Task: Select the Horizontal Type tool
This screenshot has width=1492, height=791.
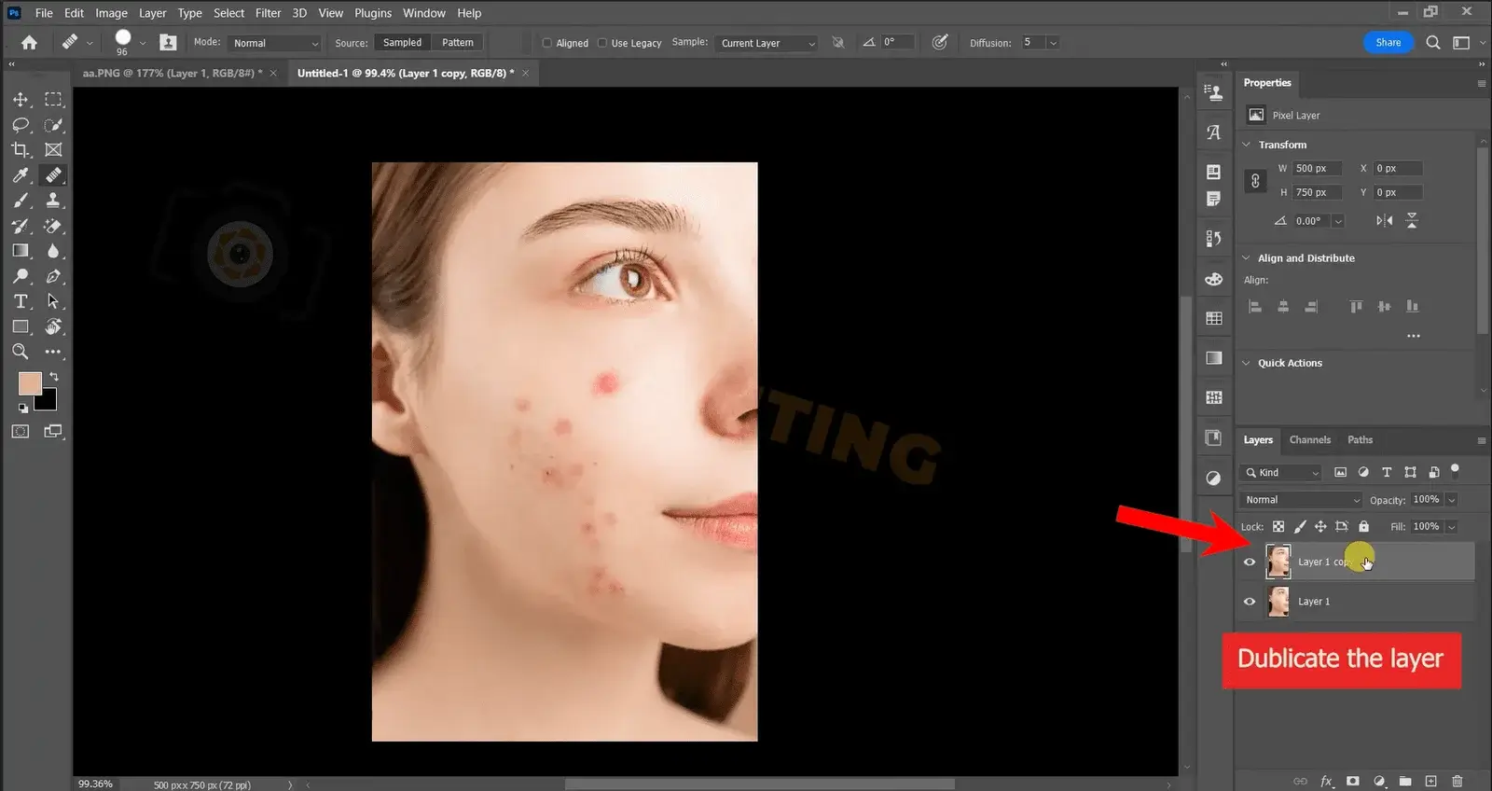Action: coord(21,301)
